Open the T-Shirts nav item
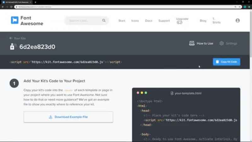Viewport: 252px width, 142px height. tap(216, 20)
